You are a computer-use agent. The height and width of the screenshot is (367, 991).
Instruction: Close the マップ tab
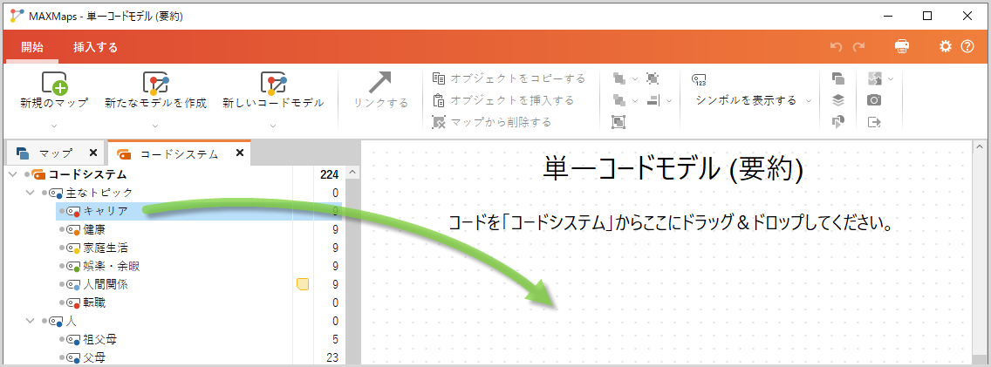pos(92,153)
